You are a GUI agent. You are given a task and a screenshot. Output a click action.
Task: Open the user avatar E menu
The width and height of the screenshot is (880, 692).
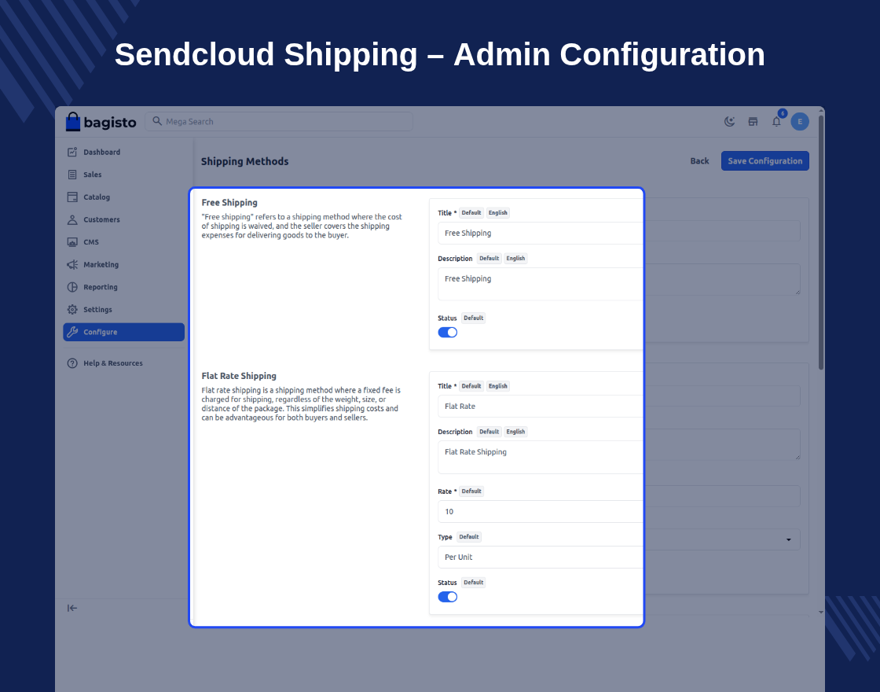(x=800, y=121)
